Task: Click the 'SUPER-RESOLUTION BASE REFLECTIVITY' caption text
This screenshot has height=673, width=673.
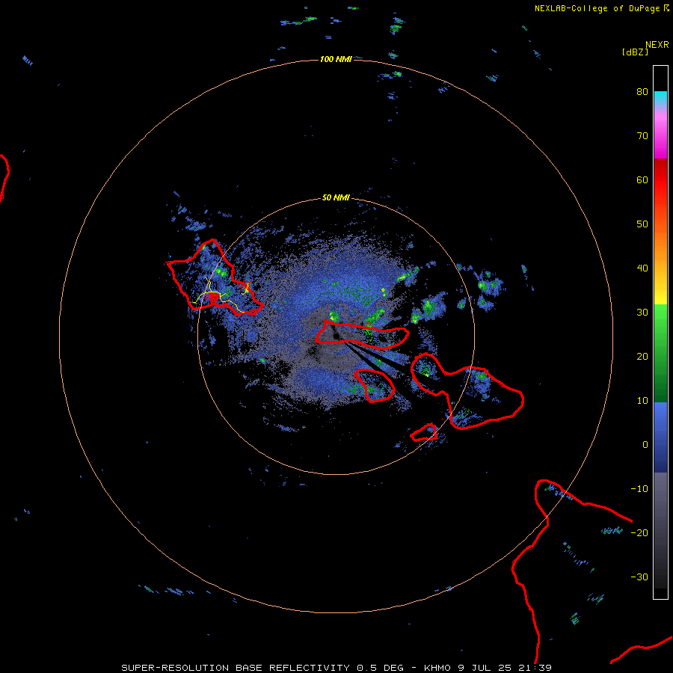Action: point(236,668)
